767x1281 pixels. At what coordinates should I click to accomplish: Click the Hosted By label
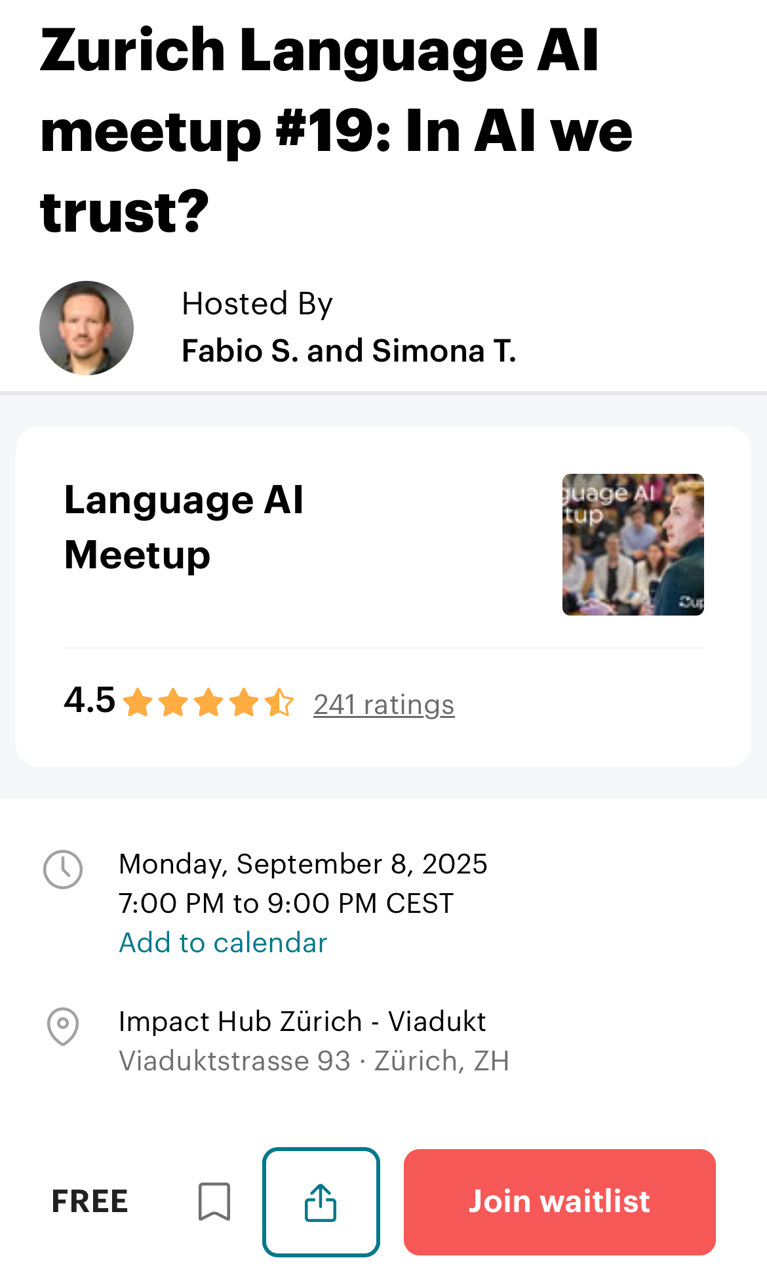click(257, 304)
